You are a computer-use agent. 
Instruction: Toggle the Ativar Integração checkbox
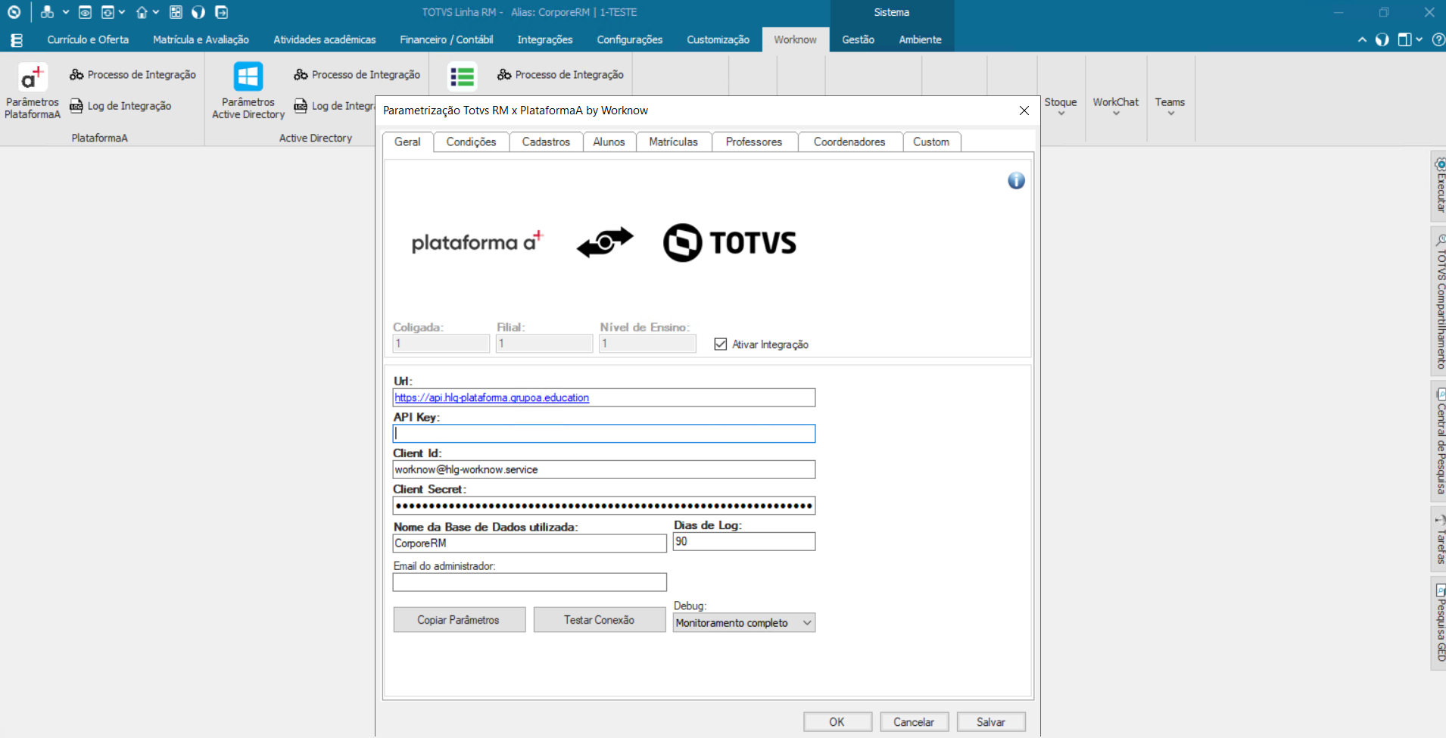[x=721, y=344]
